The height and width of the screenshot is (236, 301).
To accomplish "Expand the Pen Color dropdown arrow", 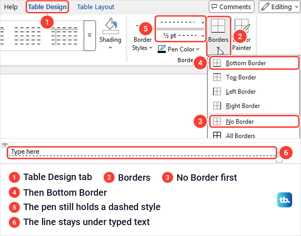I will [x=198, y=49].
